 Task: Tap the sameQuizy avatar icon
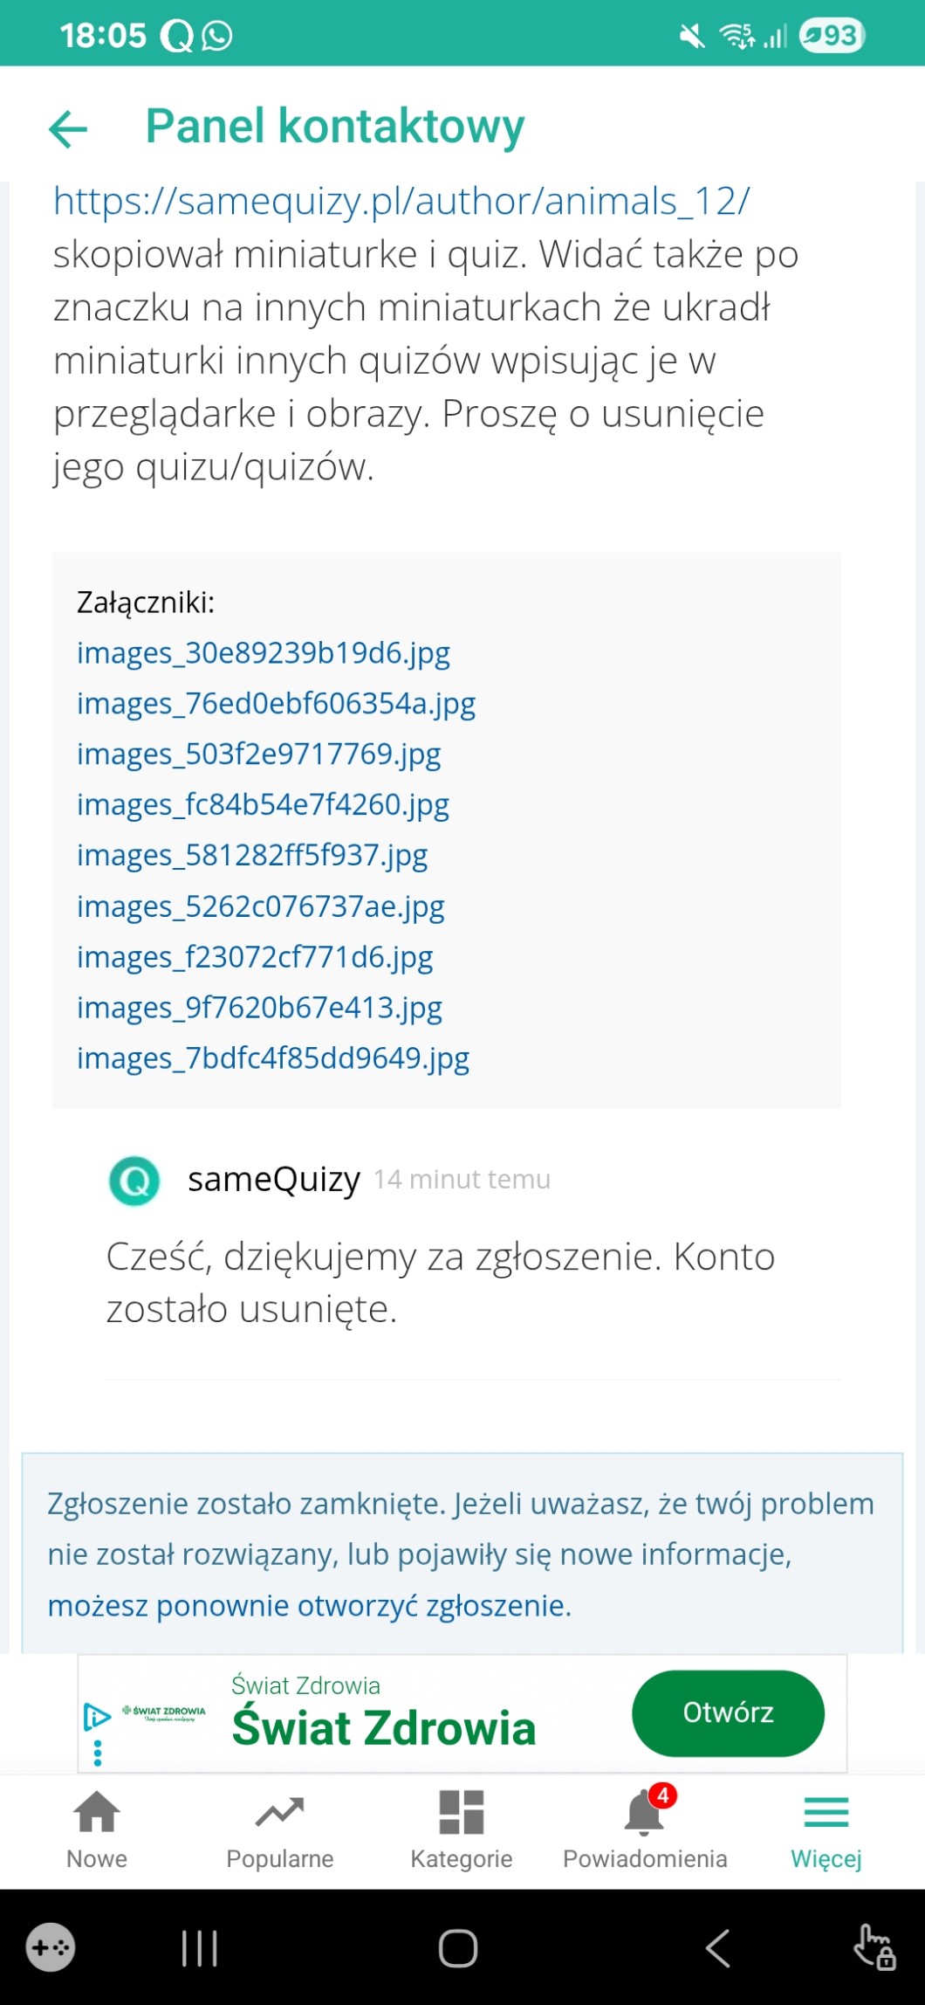click(x=134, y=1181)
